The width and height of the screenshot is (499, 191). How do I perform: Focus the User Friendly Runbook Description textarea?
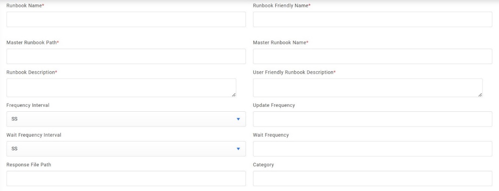click(x=367, y=87)
